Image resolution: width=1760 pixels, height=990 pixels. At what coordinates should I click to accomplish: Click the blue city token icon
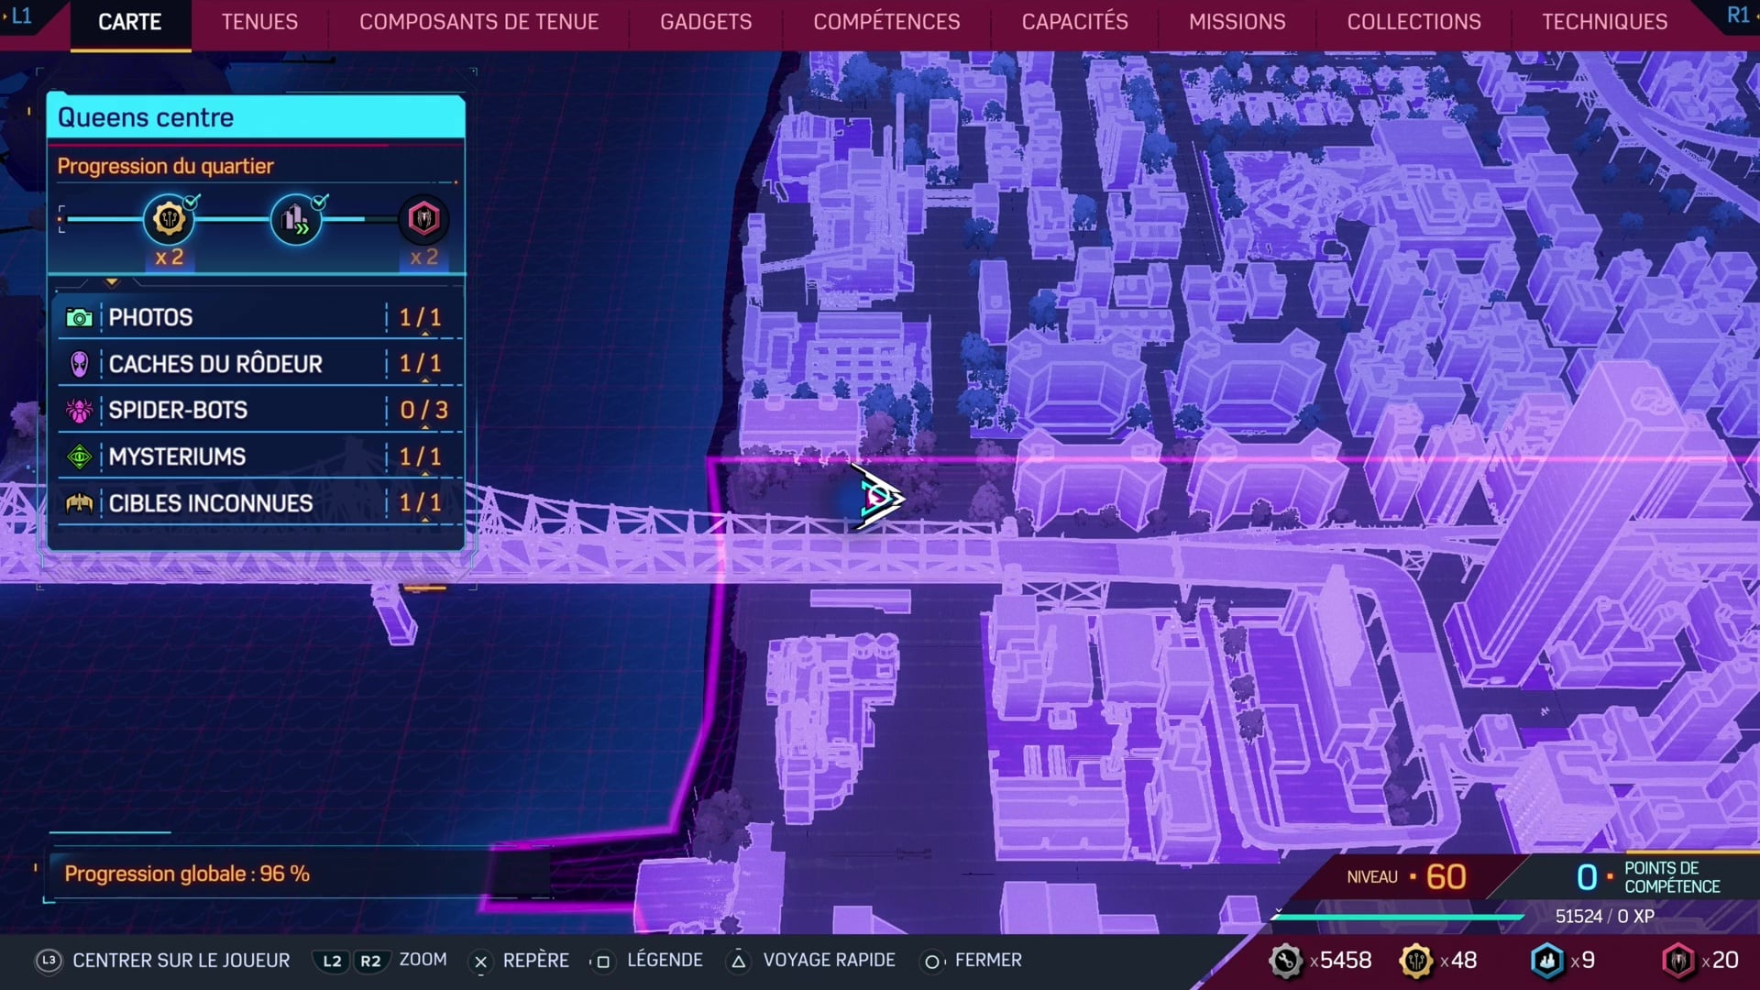(x=1547, y=961)
